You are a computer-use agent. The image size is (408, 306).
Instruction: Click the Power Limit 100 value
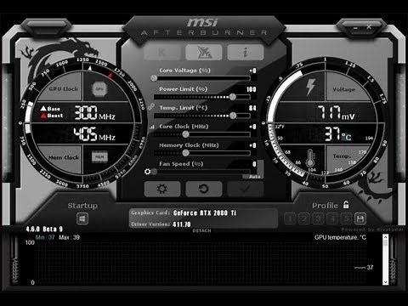coord(252,89)
